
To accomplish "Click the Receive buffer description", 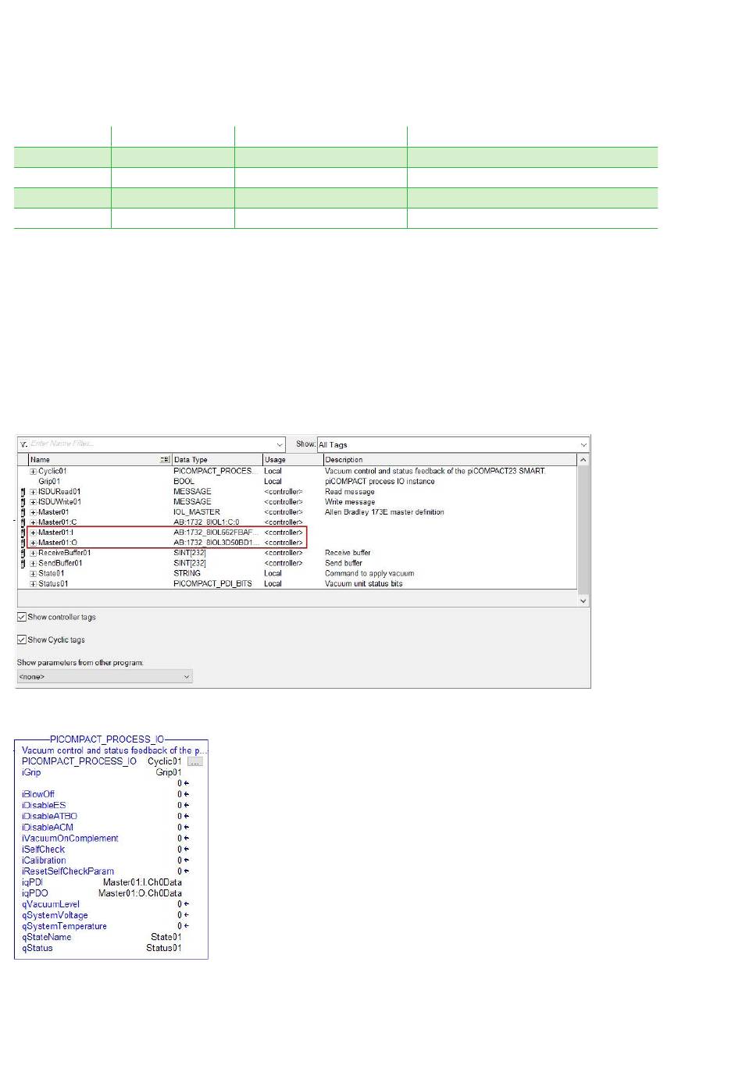I will [x=348, y=553].
